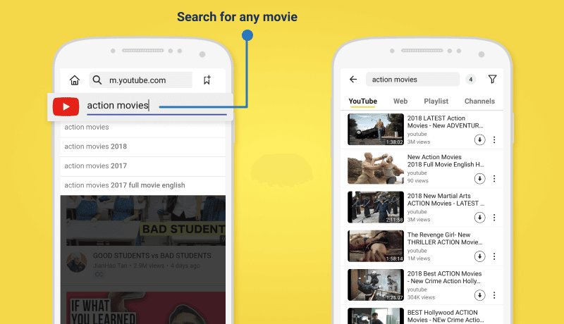Open more options for 2018 LATEST Action video

[494, 139]
